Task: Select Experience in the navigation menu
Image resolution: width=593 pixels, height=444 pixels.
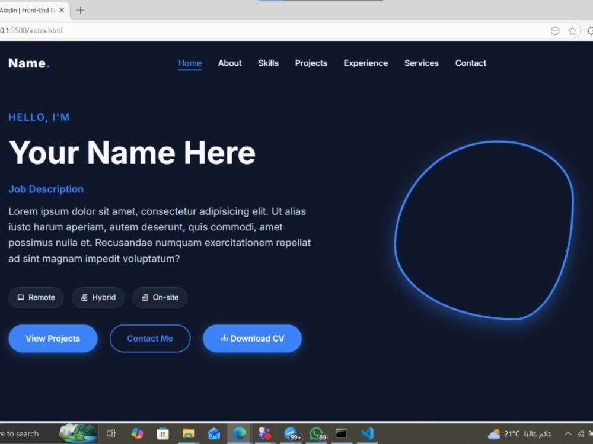Action: point(366,63)
